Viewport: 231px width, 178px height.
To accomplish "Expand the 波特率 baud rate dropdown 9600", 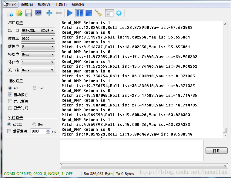I will pos(38,39).
